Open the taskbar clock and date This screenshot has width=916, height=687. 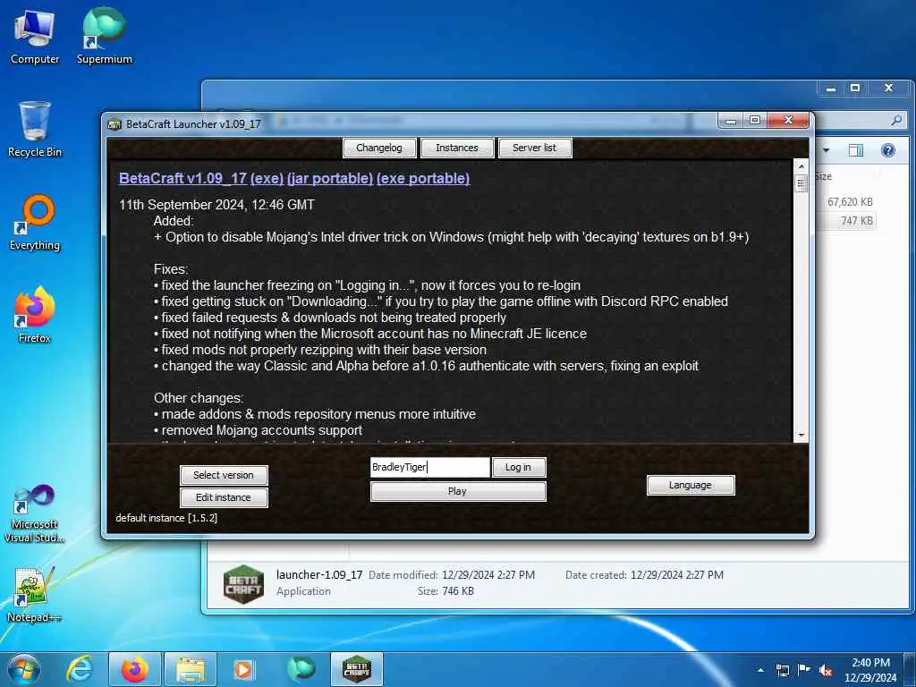pyautogui.click(x=870, y=670)
